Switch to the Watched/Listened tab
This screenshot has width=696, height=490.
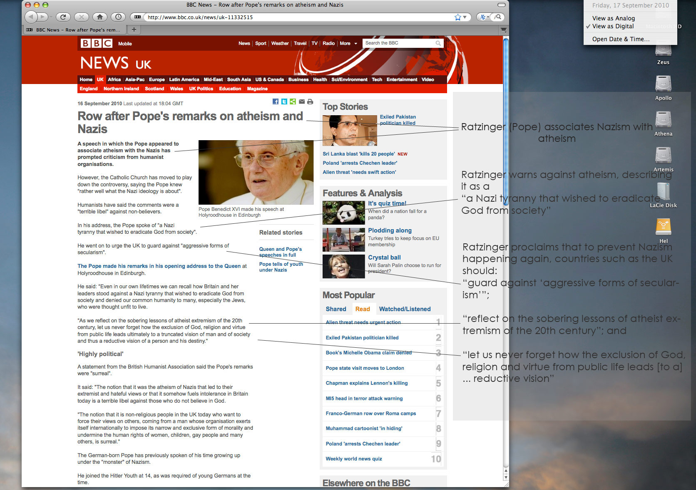405,309
